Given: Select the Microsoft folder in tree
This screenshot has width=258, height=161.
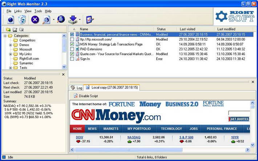Looking at the screenshot, I should [x=26, y=49].
